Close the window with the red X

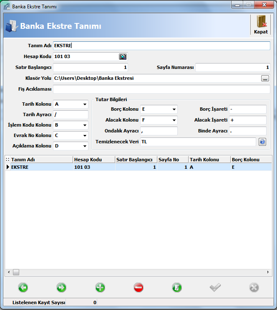264,5
